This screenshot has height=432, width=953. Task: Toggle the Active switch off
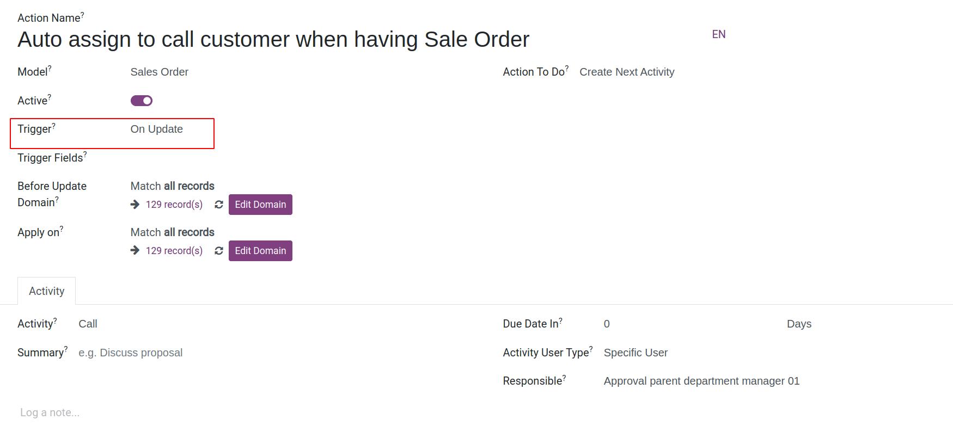[142, 101]
